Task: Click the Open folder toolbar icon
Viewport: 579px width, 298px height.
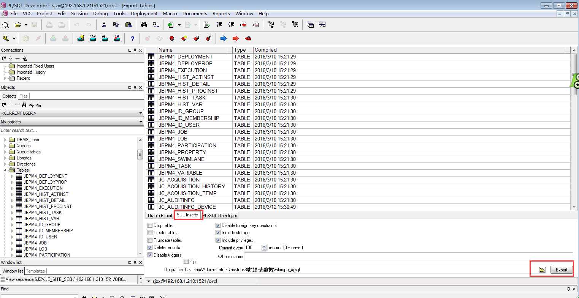Action: (x=17, y=25)
